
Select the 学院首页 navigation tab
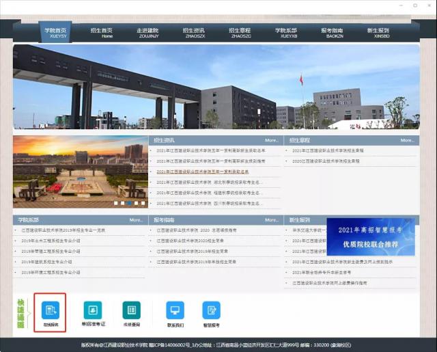[x=56, y=33]
